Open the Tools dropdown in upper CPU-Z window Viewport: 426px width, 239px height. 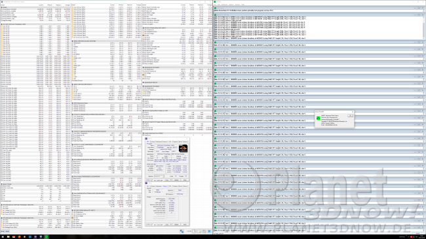168,180
